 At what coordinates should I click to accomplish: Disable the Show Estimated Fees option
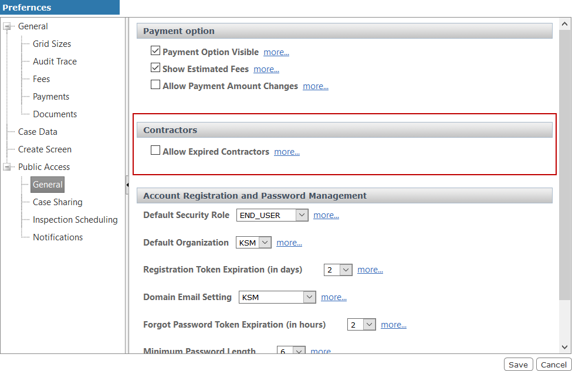[x=155, y=67]
